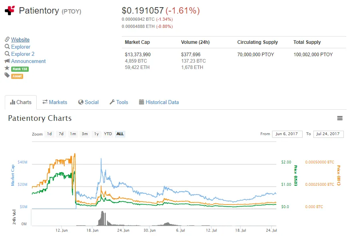
Task: Open the Explorer link
Action: pyautogui.click(x=21, y=47)
